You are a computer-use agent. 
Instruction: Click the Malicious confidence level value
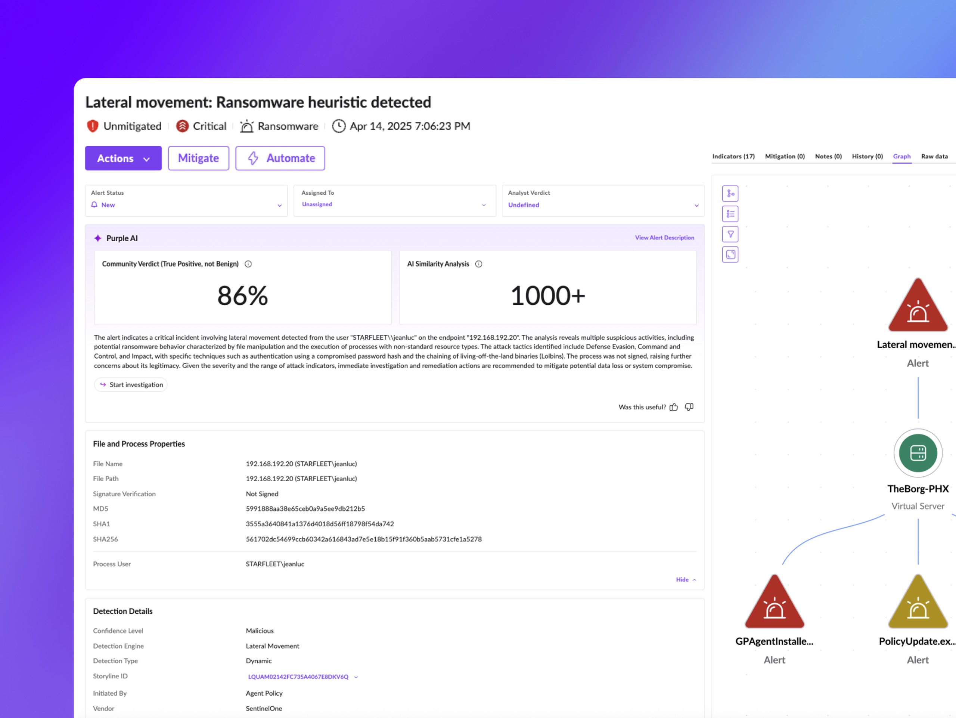click(260, 631)
